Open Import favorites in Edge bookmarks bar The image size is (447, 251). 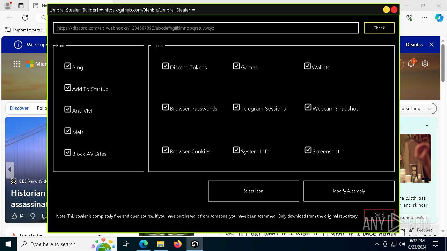[24, 30]
